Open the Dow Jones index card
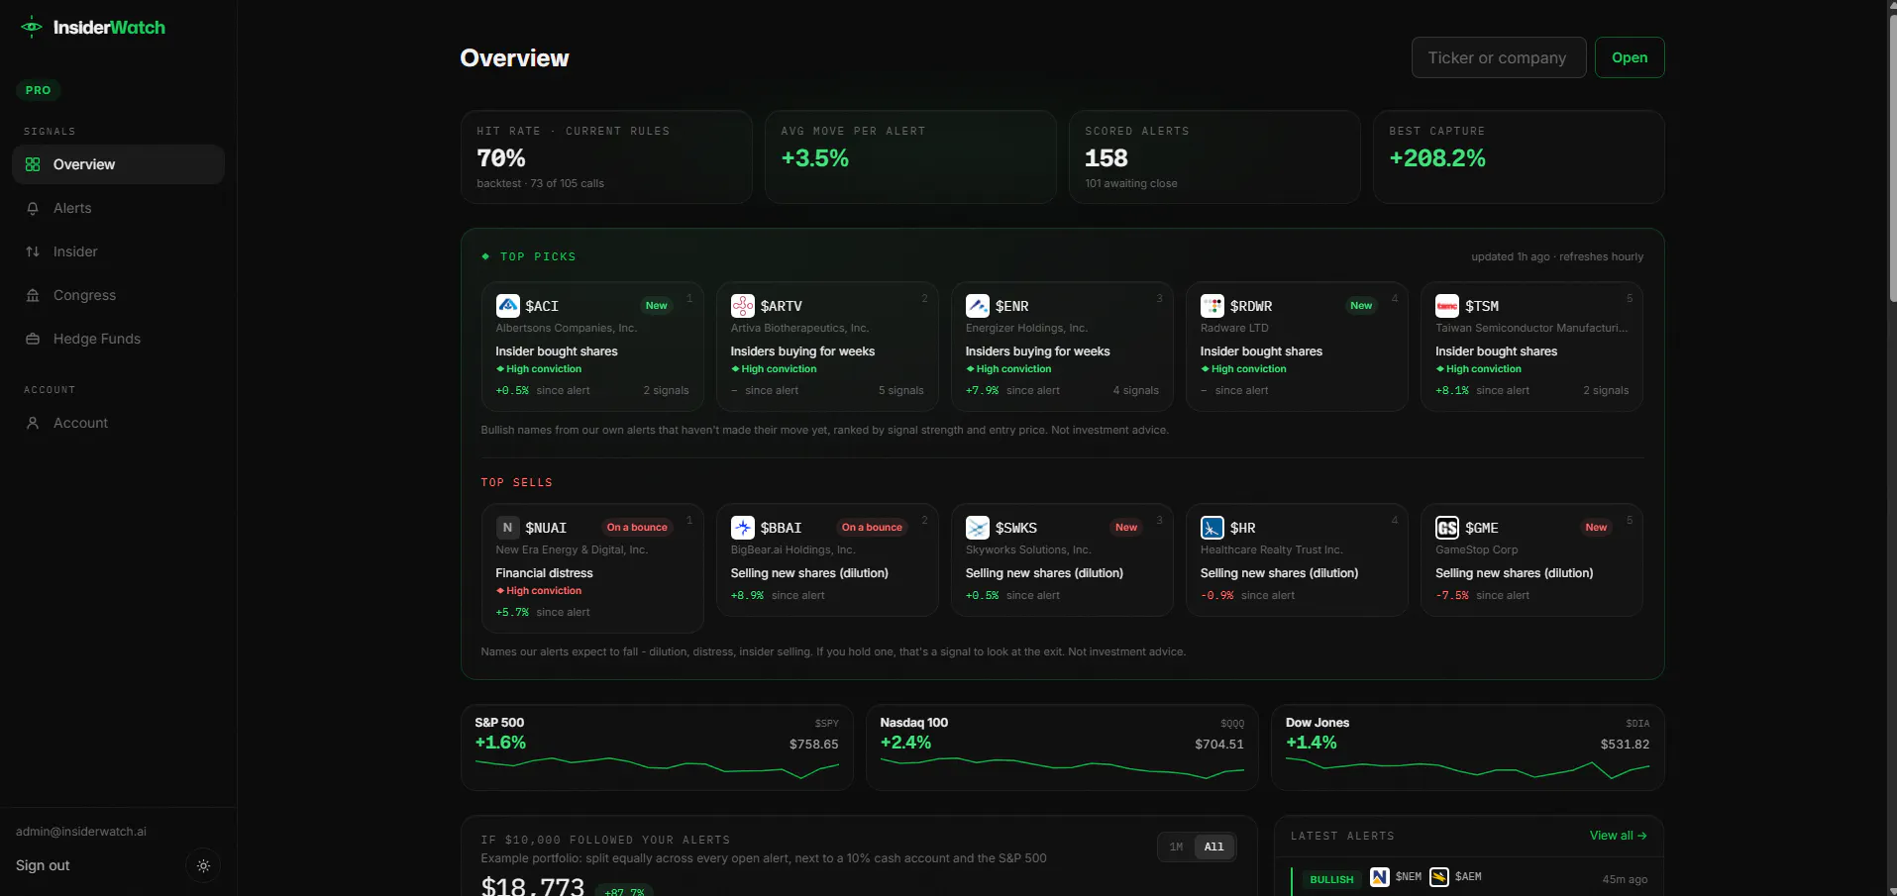The width and height of the screenshot is (1897, 896). (1468, 747)
